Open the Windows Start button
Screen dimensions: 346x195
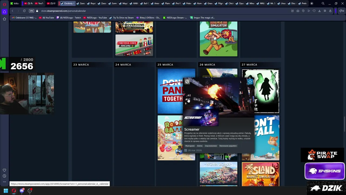click(6, 191)
